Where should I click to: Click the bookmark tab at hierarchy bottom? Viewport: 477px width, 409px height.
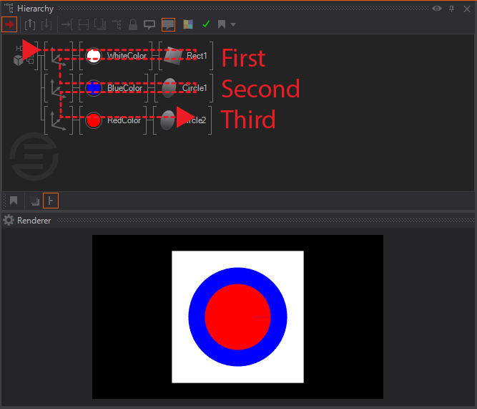tap(13, 201)
